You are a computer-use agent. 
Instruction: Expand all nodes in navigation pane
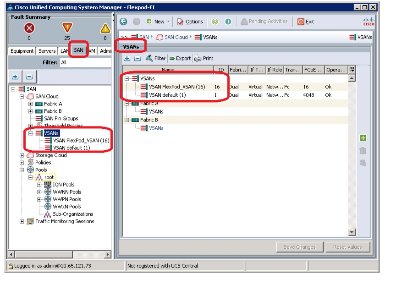tap(15, 77)
